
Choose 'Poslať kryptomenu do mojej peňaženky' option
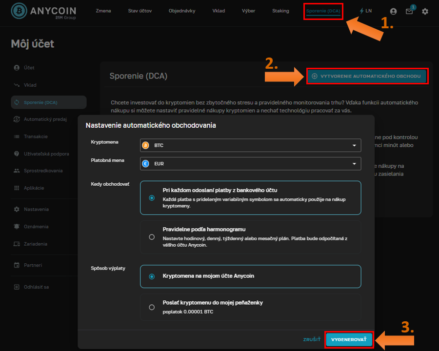pos(152,307)
